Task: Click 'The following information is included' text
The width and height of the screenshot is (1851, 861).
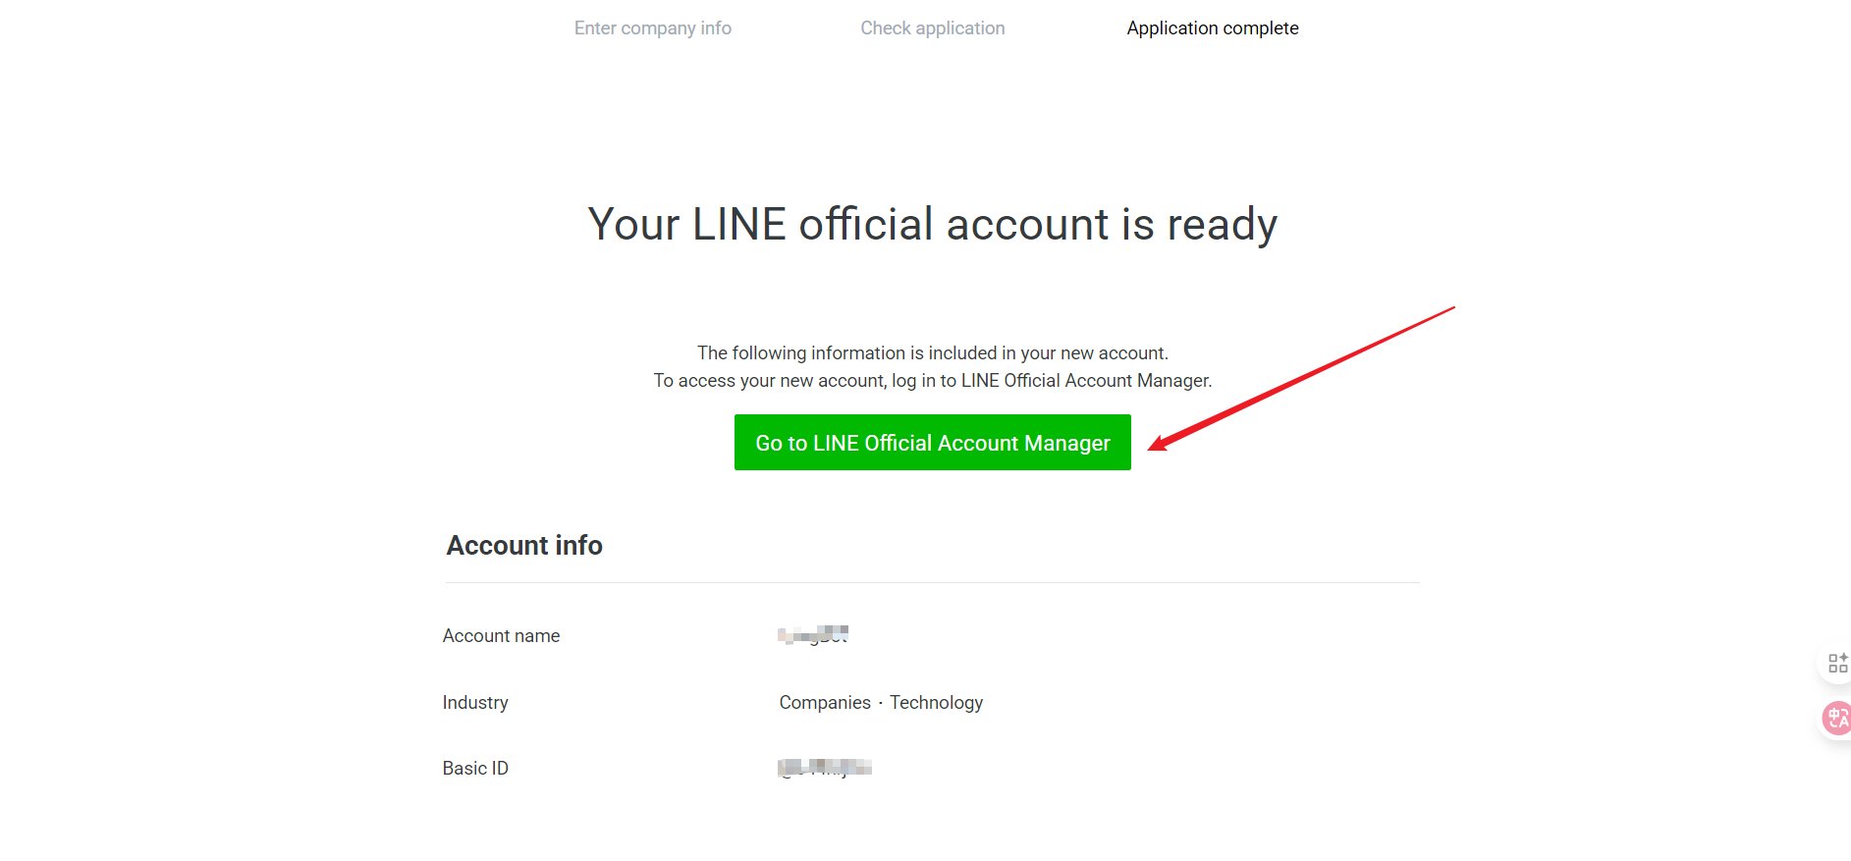Action: point(932,353)
